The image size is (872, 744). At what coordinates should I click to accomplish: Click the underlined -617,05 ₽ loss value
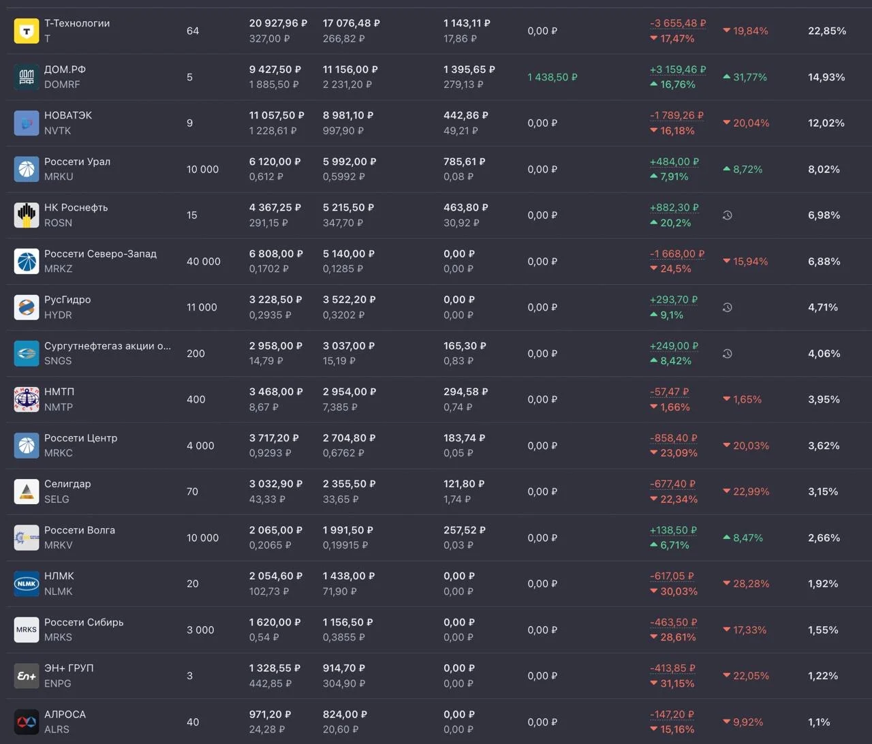672,576
